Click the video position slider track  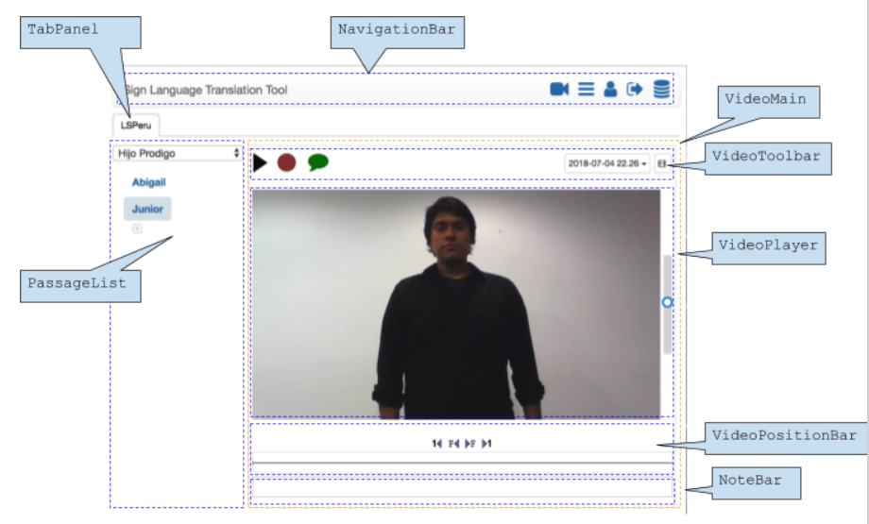tap(462, 463)
